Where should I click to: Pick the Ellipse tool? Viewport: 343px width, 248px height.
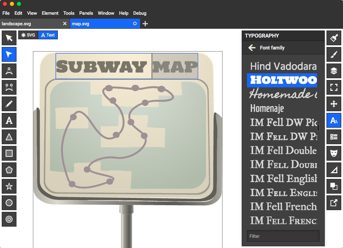[x=9, y=203]
